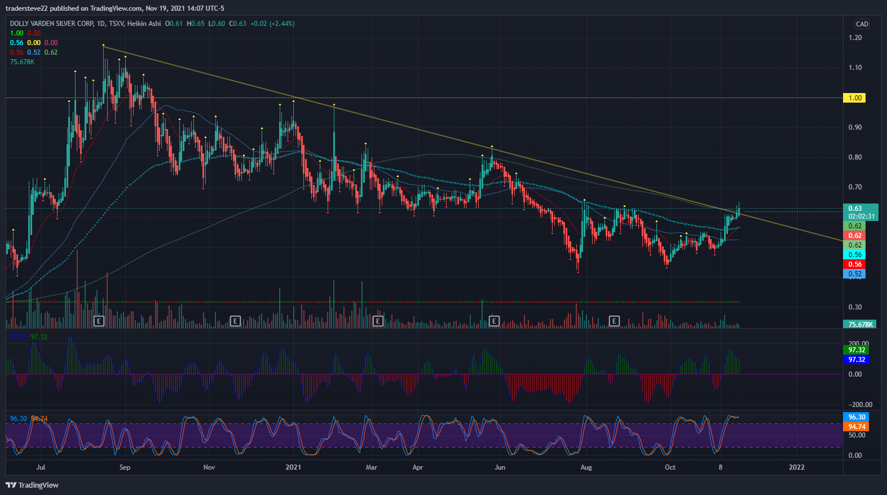Click the blue 96.30 stochastic scale label
This screenshot has height=495, width=887.
coord(857,417)
